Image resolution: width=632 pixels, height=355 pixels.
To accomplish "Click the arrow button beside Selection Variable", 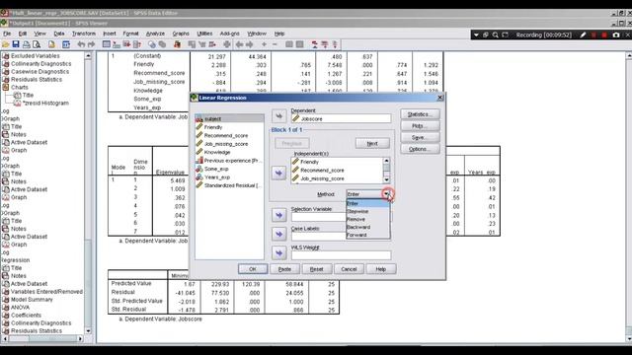I will pos(278,215).
